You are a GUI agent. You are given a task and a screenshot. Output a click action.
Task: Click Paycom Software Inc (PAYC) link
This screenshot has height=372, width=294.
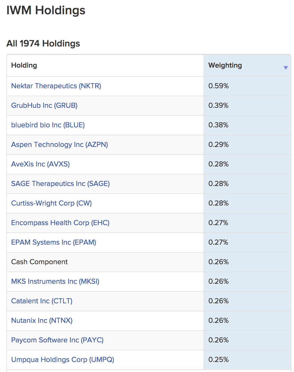point(57,340)
